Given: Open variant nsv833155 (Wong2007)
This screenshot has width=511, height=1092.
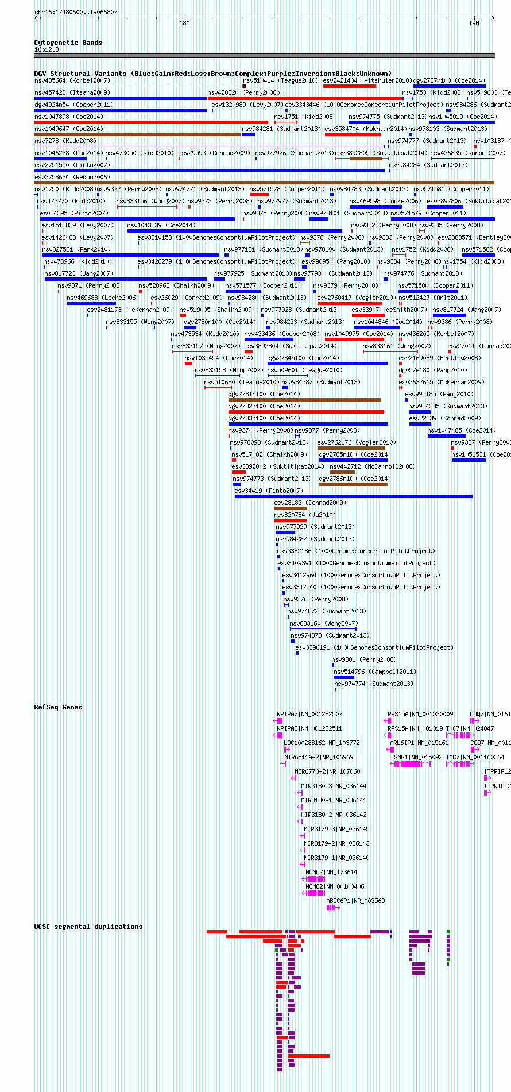Looking at the screenshot, I should (131, 327).
